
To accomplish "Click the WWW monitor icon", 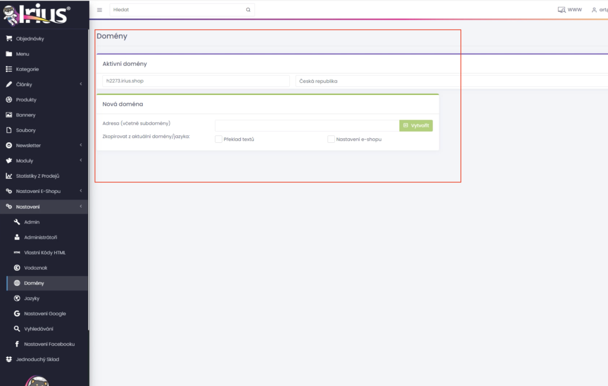I will (561, 10).
